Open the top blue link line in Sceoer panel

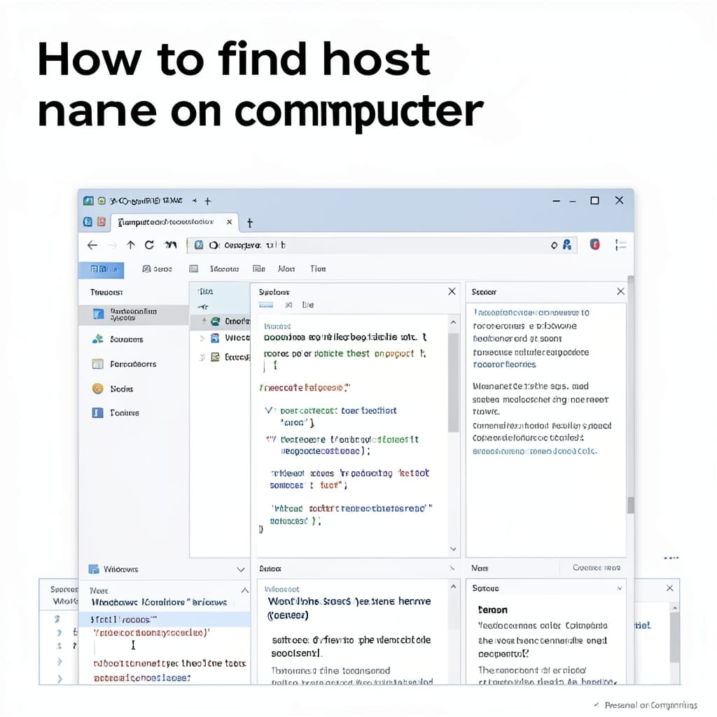[531, 313]
